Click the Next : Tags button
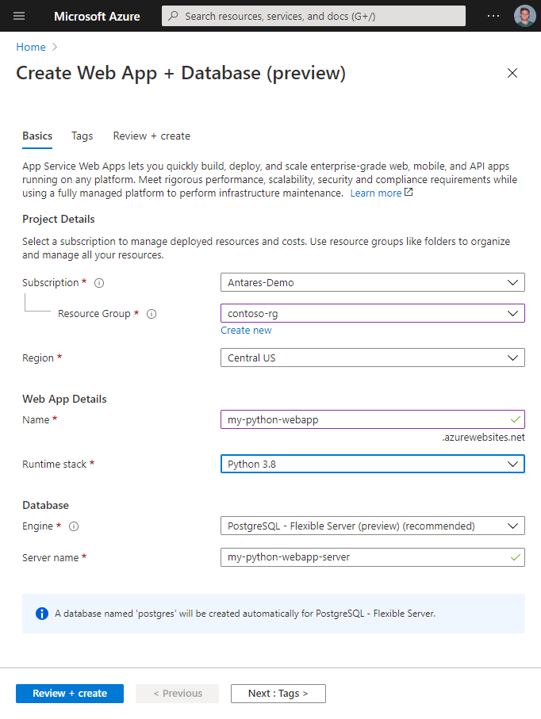The height and width of the screenshot is (719, 541). tap(278, 694)
